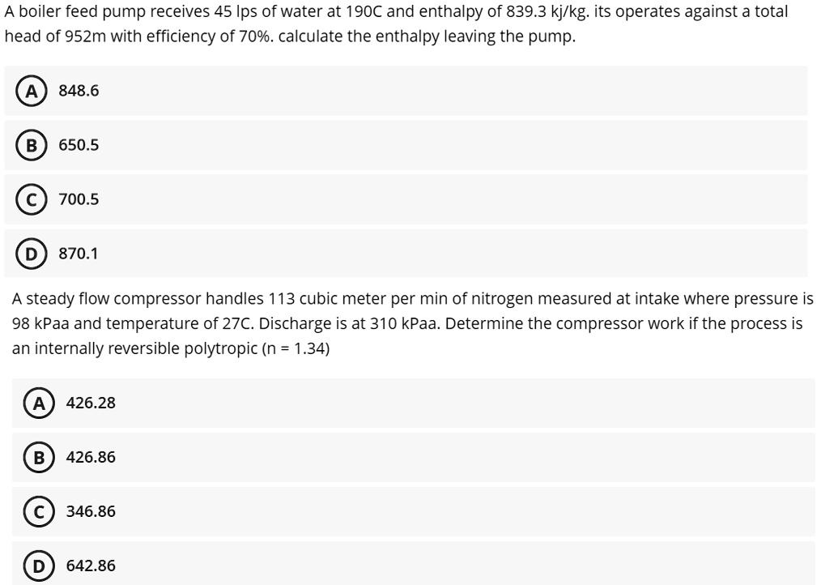Screen dimensions: 817x585
Task: Click the answer row containing 848.6
Action: [405, 90]
